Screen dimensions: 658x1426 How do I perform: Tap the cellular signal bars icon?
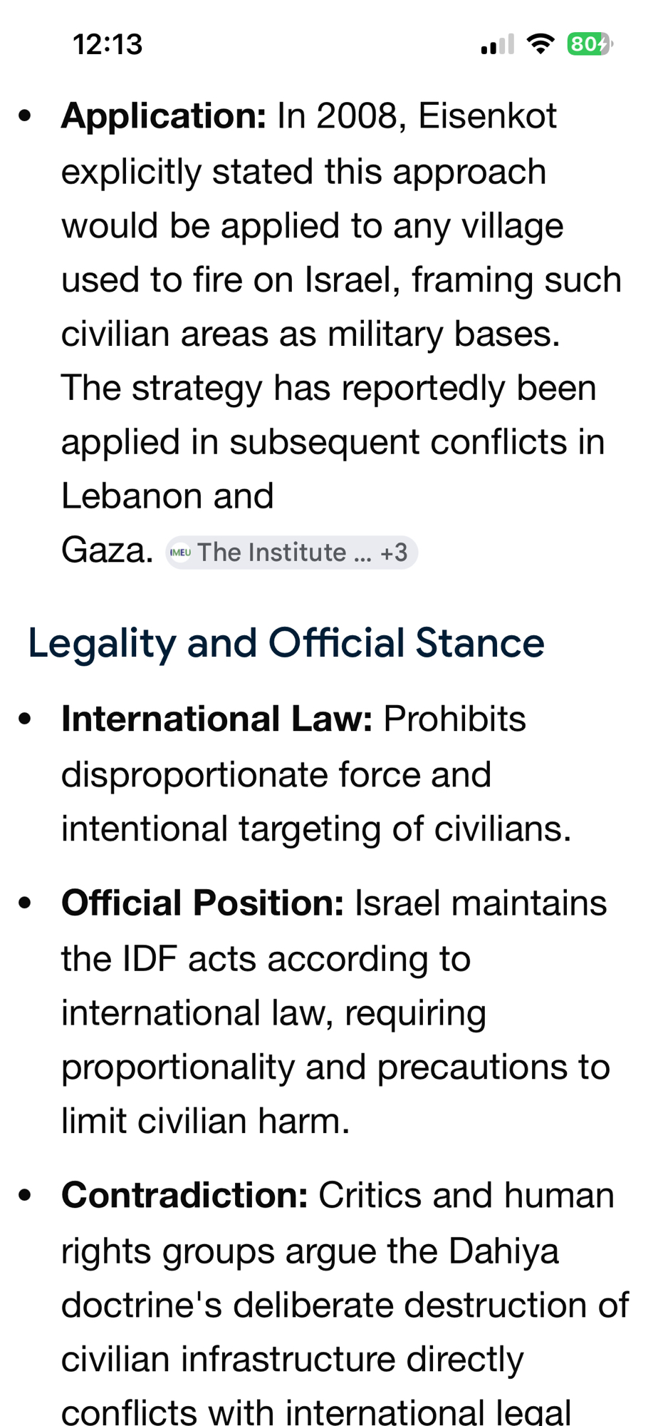tap(497, 45)
